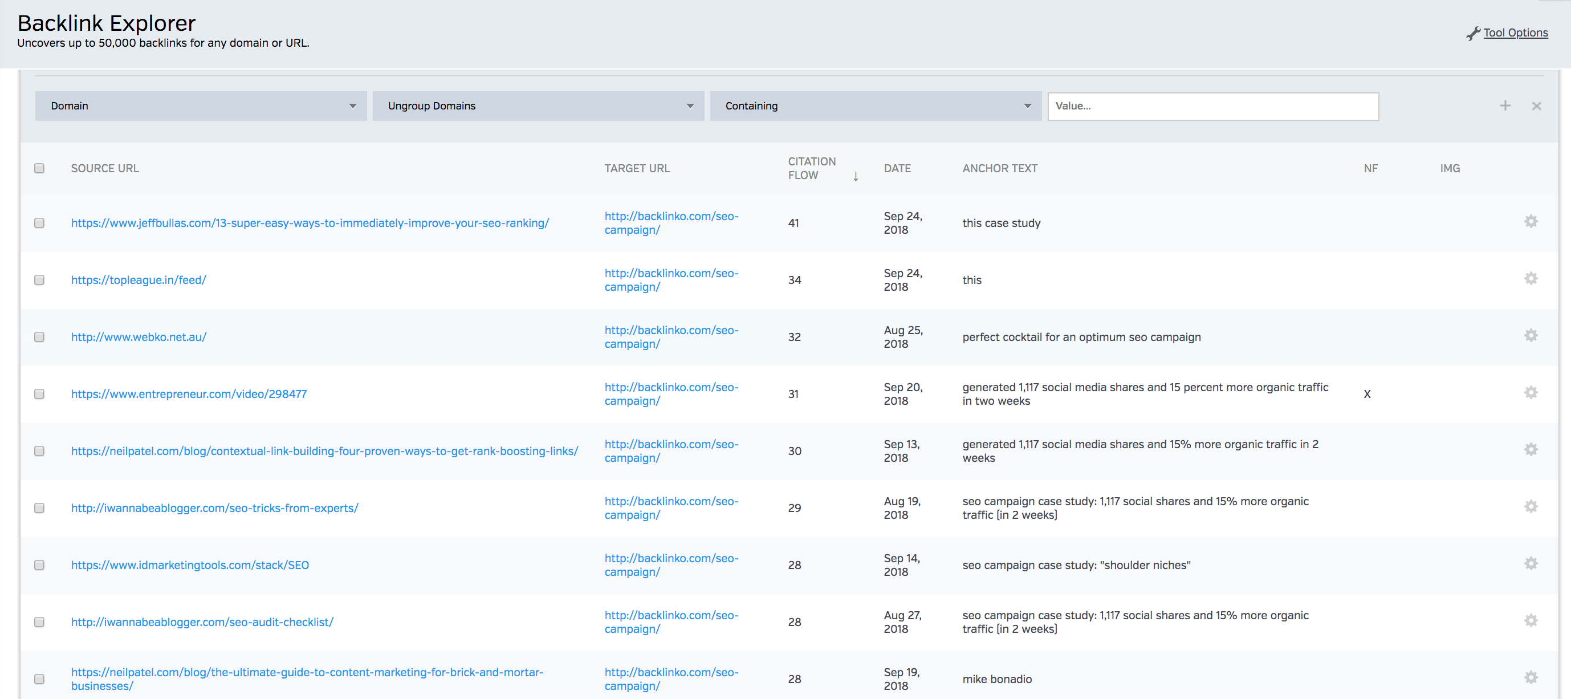Open the Containing condition dropdown

point(875,106)
